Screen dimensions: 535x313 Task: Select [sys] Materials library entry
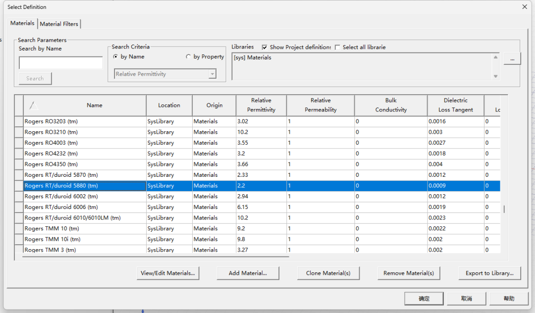point(253,57)
